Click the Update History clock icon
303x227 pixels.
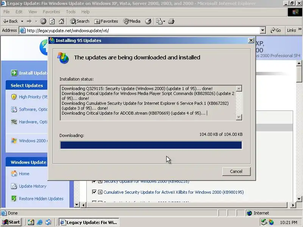pos(14,186)
